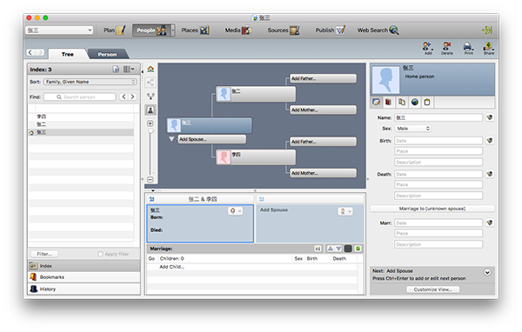The width and height of the screenshot is (522, 332).
Task: Select the 张二 father node in the tree
Action: [256, 94]
